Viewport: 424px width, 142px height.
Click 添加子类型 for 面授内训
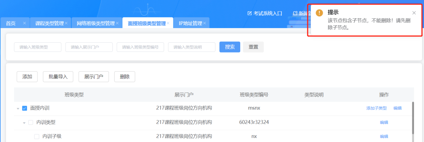[377, 108]
